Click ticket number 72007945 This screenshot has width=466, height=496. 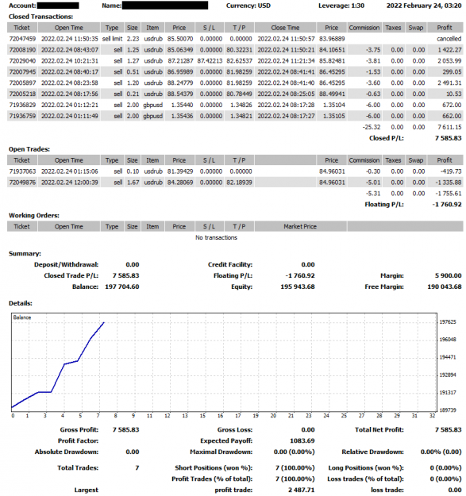pos(22,71)
